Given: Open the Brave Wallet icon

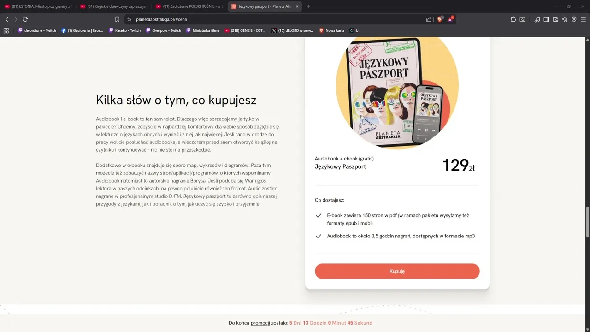Looking at the screenshot, I should [x=555, y=19].
